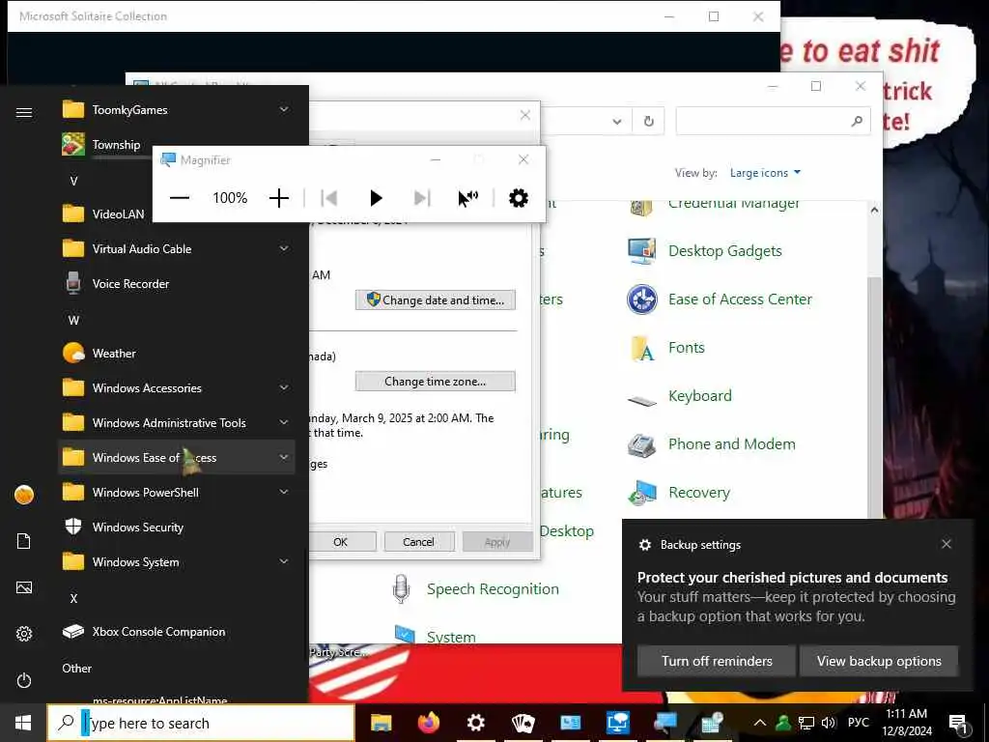
Task: Open Weather app in Start menu
Action: (177, 354)
